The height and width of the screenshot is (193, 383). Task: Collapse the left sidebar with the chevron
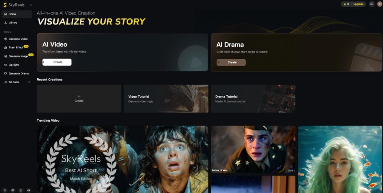(x=31, y=5)
